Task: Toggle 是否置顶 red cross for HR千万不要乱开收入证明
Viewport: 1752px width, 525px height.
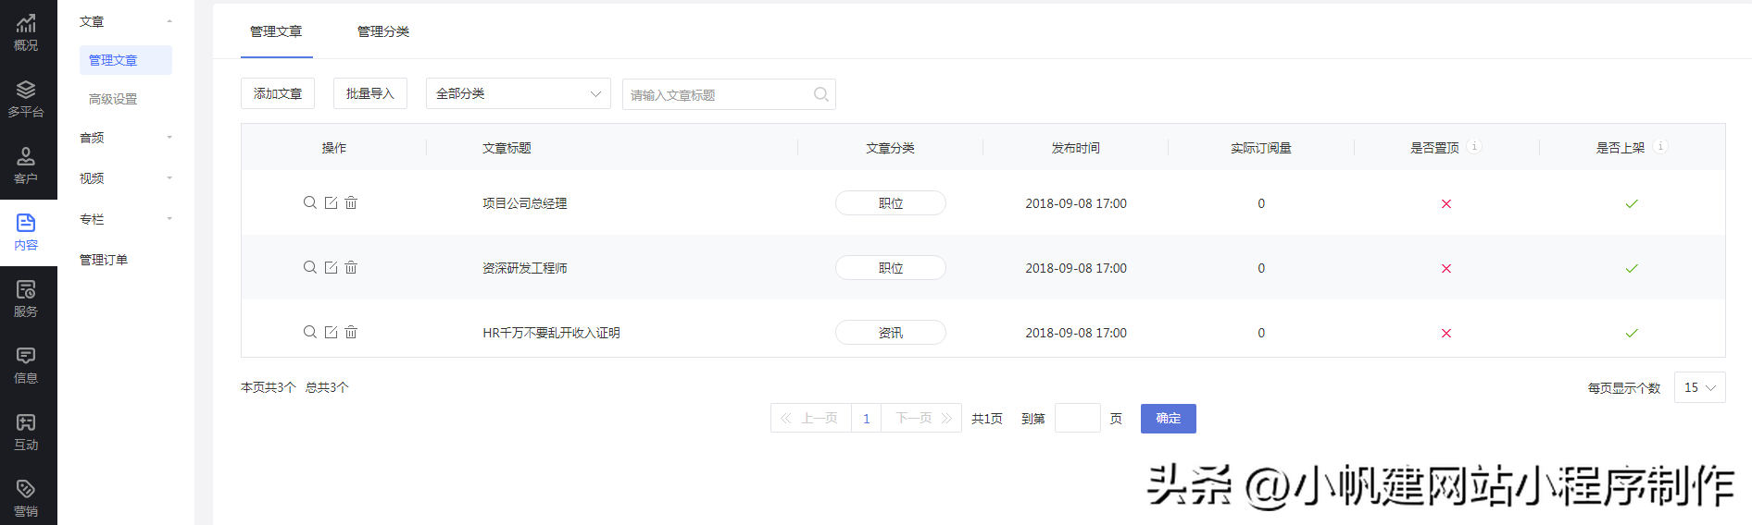Action: click(x=1446, y=333)
